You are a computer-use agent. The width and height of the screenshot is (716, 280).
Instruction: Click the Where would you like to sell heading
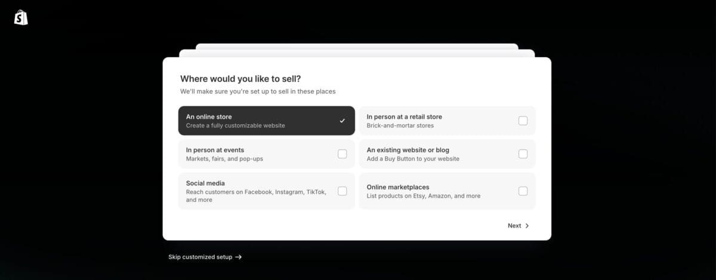coord(240,79)
